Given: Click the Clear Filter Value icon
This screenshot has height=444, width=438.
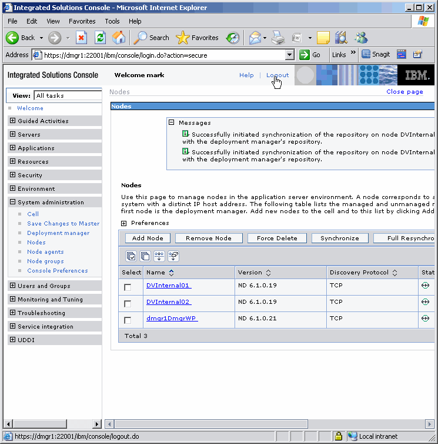Looking at the screenshot, I should click(173, 256).
